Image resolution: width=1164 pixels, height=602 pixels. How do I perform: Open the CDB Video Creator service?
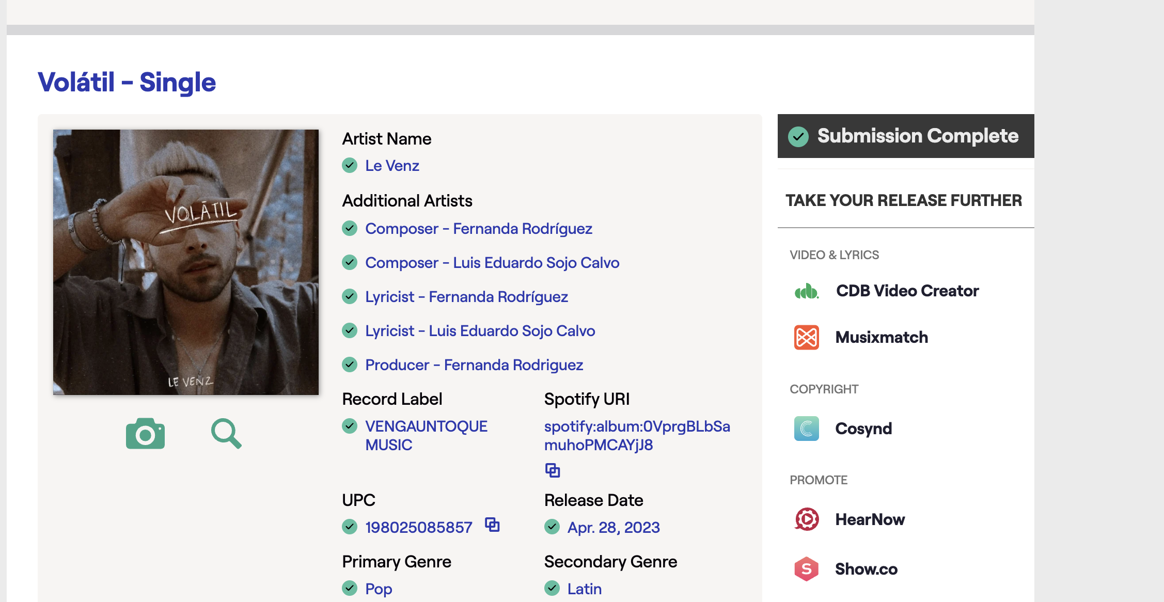907,291
